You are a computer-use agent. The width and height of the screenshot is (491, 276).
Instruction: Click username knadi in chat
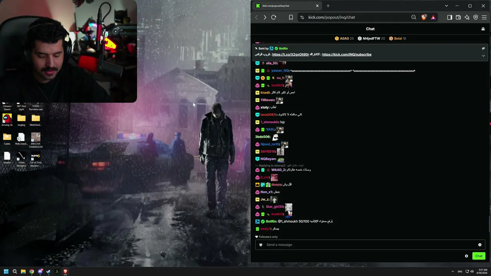[x=265, y=92]
